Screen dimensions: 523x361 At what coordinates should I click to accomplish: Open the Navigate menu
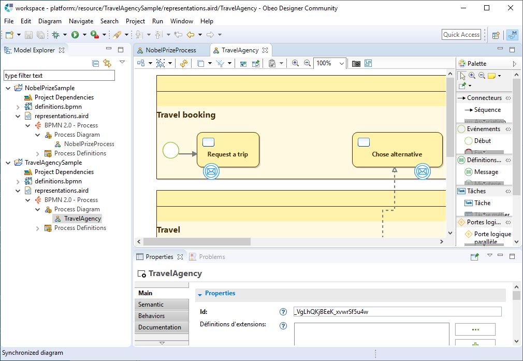tap(81, 21)
